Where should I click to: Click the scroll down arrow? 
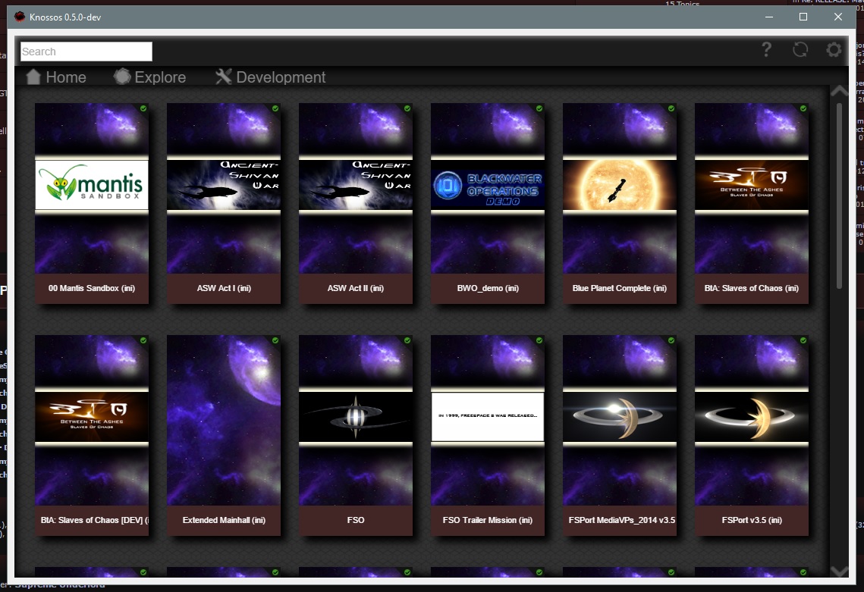pyautogui.click(x=839, y=571)
